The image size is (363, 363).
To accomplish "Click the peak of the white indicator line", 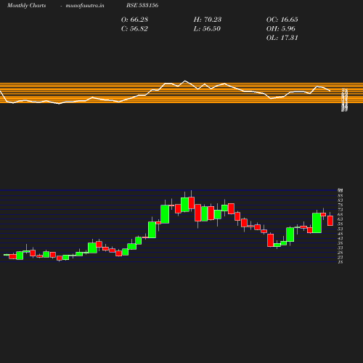I will pyautogui.click(x=185, y=81).
